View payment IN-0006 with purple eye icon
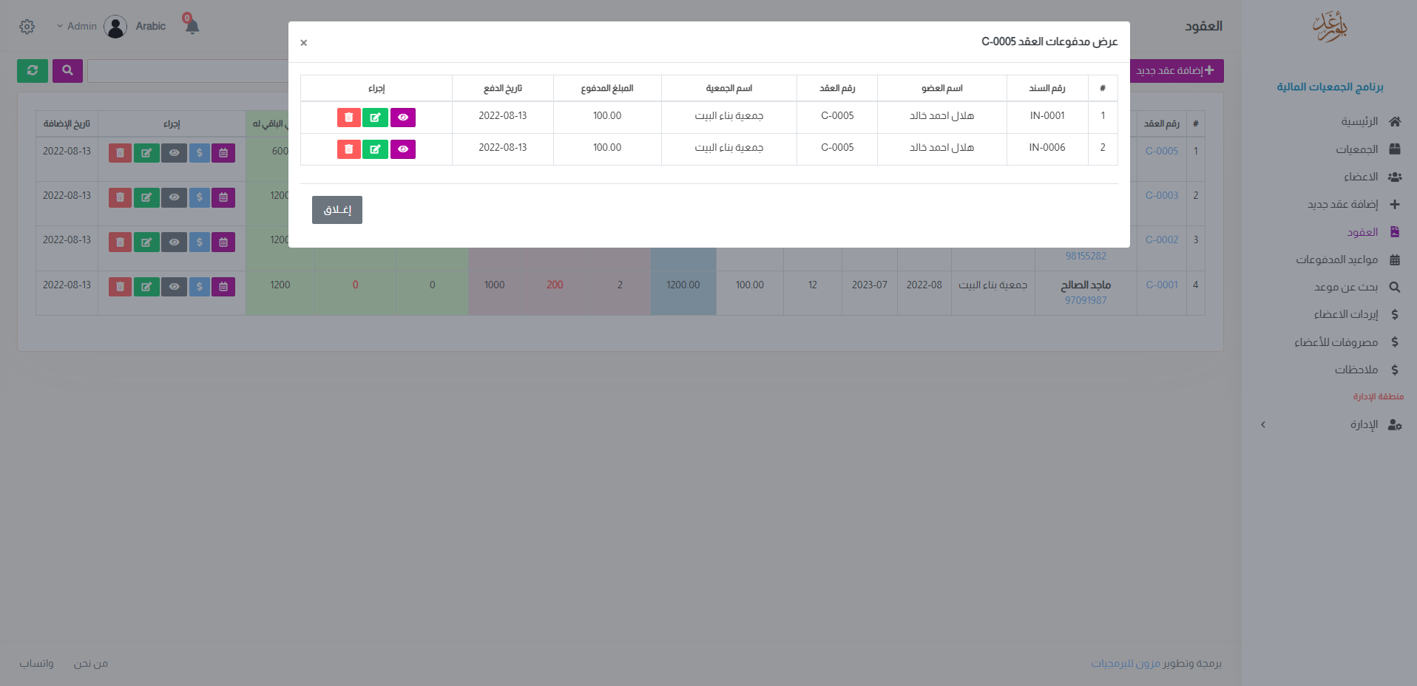1417x686 pixels. click(402, 149)
